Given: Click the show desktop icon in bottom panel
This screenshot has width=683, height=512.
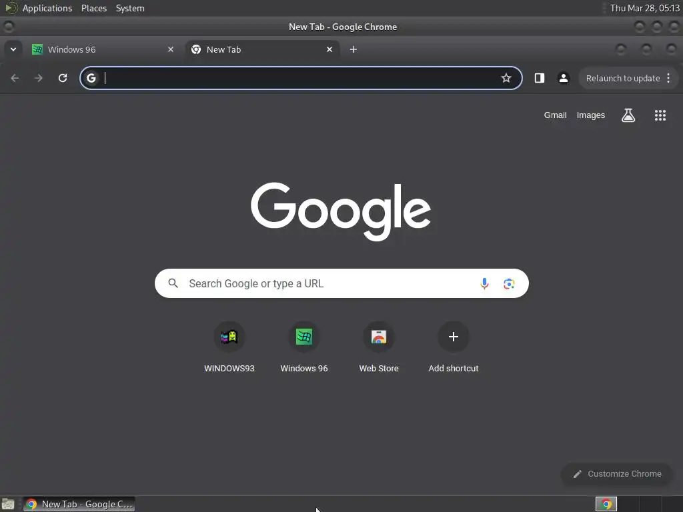Looking at the screenshot, I should [x=8, y=504].
